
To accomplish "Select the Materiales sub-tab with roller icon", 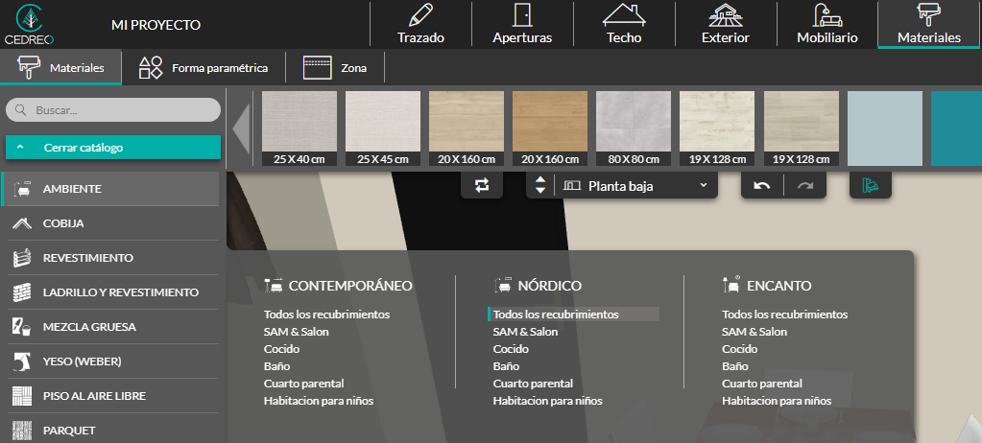I will [x=60, y=67].
